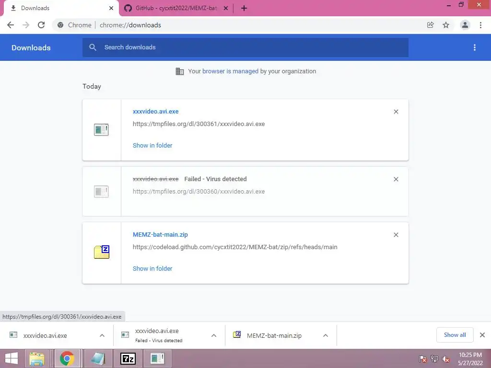491x368 pixels.
Task: Remove the Failed - Virus detected entry
Action: (396, 179)
